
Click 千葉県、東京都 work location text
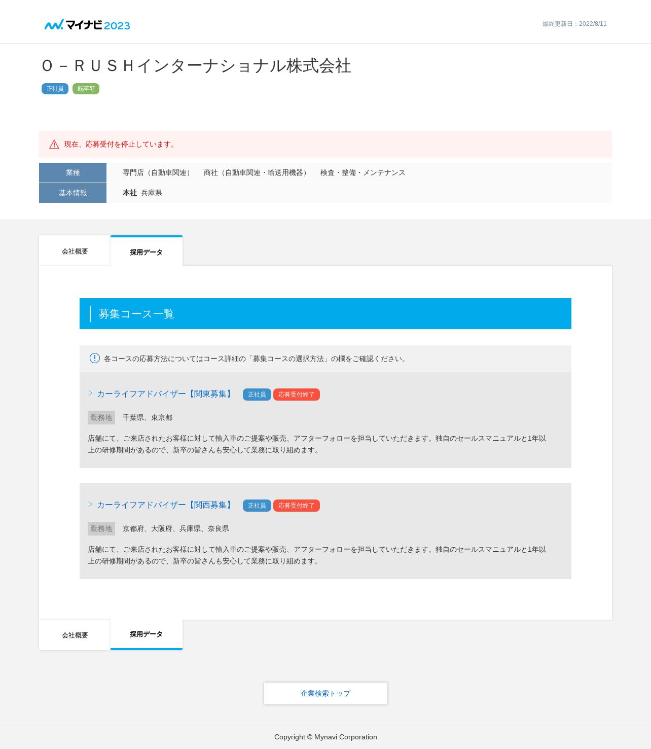click(148, 418)
